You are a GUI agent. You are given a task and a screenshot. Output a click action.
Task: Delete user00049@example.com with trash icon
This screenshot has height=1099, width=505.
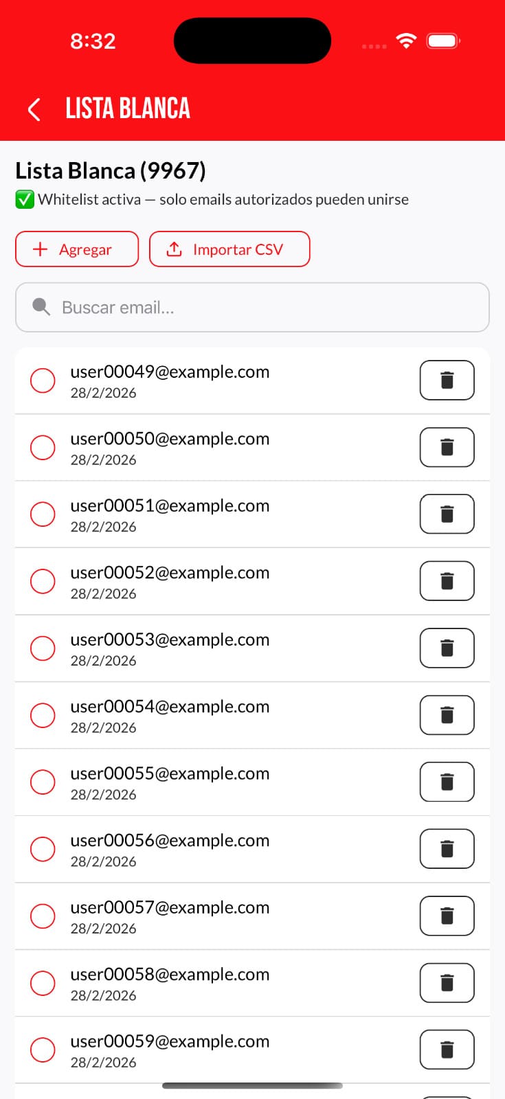click(447, 380)
